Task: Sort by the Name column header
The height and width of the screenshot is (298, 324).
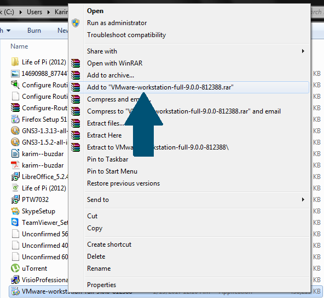Action: (19, 46)
